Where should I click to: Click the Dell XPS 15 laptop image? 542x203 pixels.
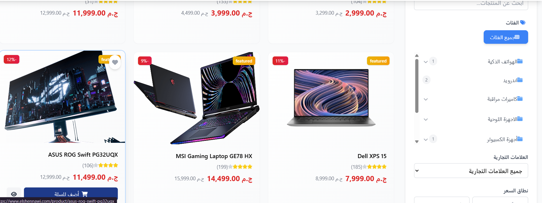point(331,98)
